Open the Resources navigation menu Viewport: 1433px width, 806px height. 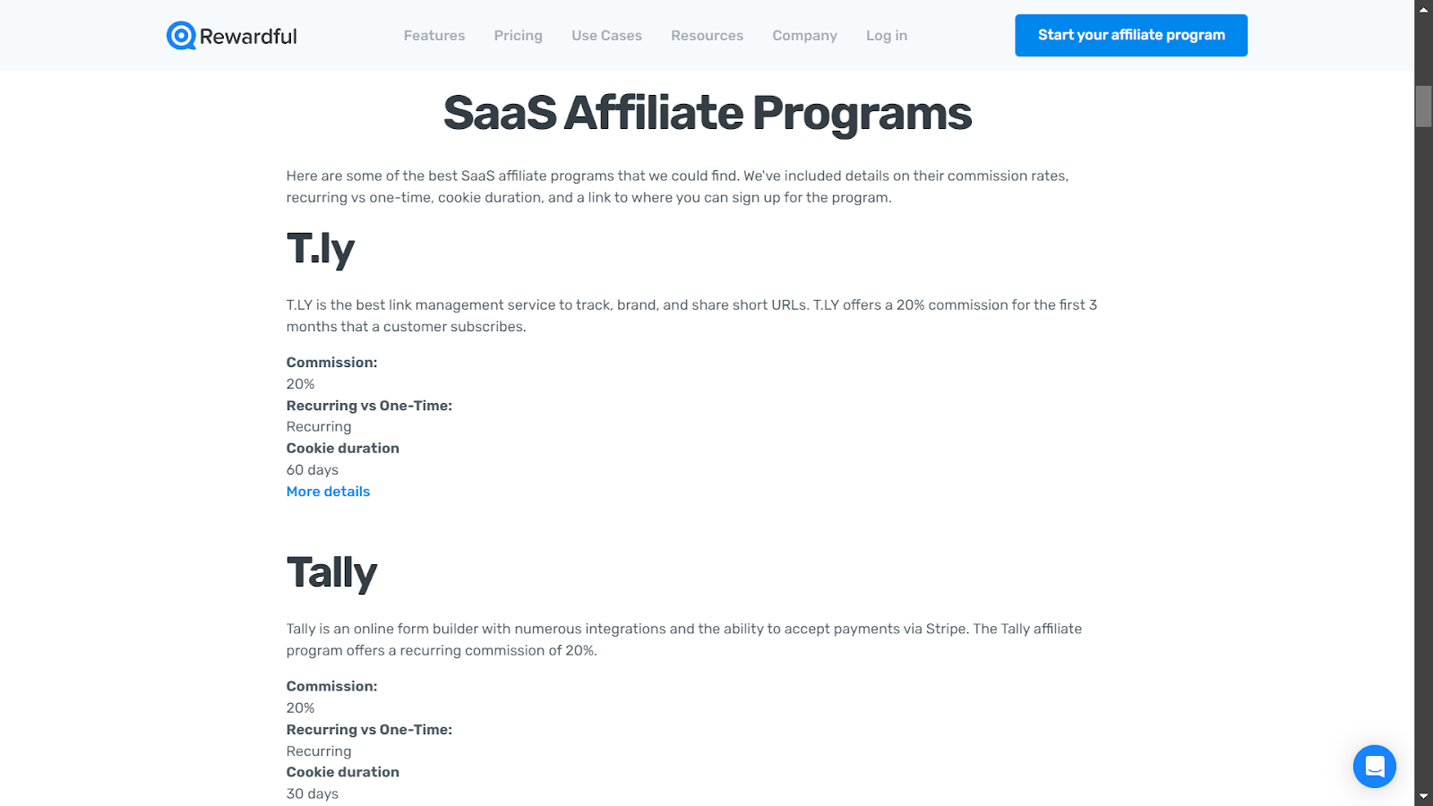[707, 36]
